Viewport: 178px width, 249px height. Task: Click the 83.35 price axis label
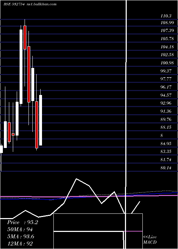coord(166,151)
